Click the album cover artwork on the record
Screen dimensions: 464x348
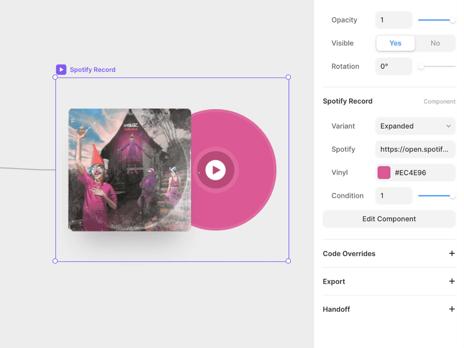click(x=130, y=170)
